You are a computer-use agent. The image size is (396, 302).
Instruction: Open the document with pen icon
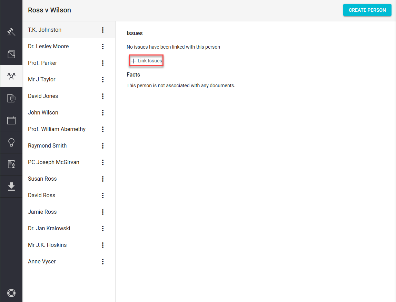click(x=11, y=164)
